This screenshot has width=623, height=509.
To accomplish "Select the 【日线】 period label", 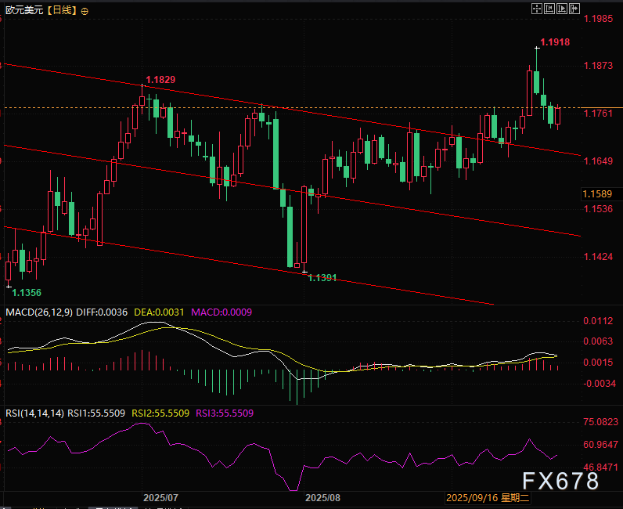I will [x=60, y=12].
